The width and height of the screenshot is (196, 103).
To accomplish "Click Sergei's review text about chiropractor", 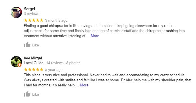I will tap(104, 31).
